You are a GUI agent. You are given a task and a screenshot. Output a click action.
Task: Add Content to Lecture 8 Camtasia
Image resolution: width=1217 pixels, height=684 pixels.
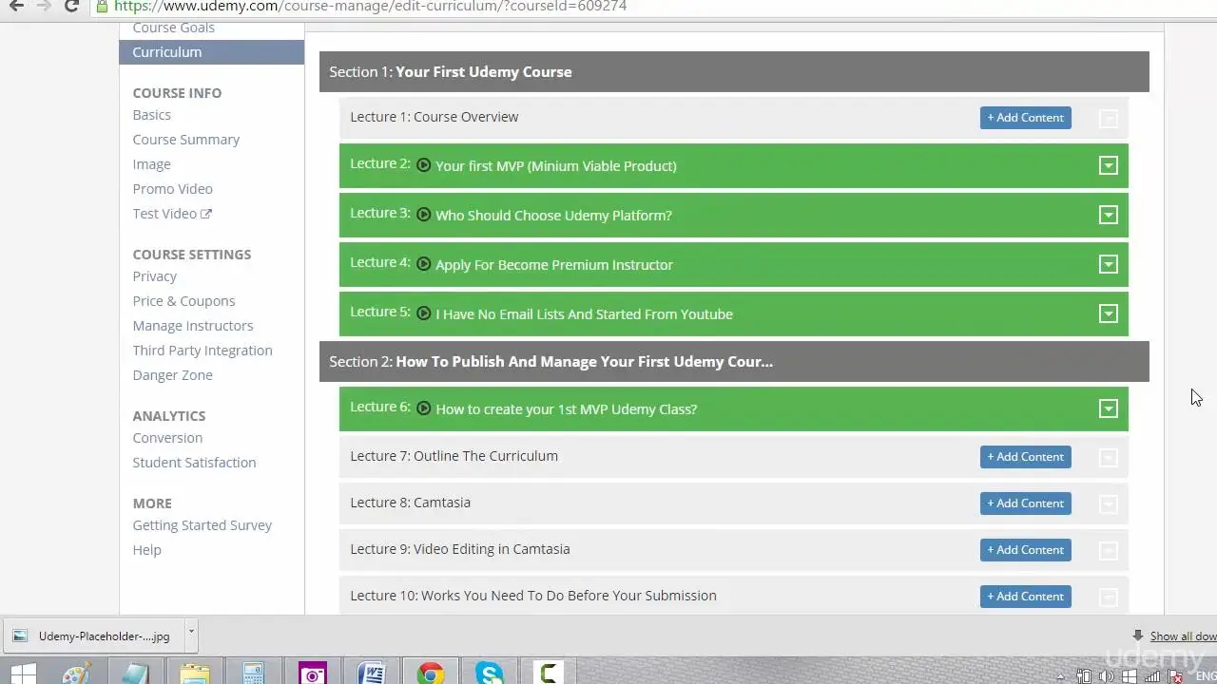[1025, 503]
